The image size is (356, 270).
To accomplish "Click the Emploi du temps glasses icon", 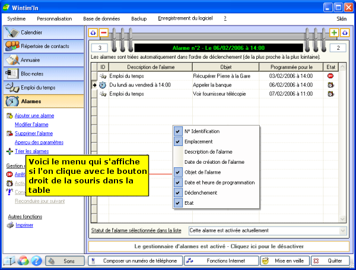I will [12, 88].
